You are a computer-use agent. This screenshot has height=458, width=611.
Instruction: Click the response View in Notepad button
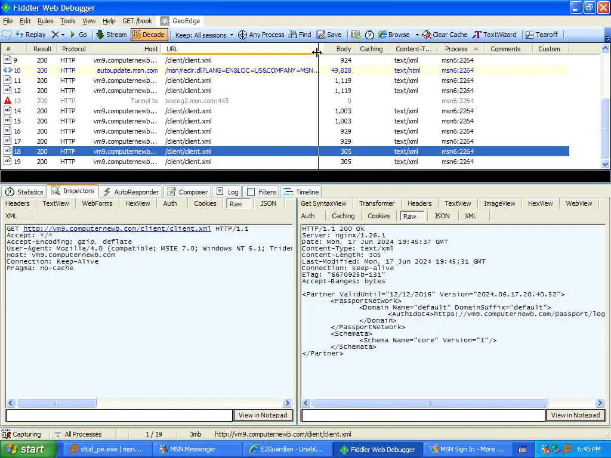pos(576,415)
